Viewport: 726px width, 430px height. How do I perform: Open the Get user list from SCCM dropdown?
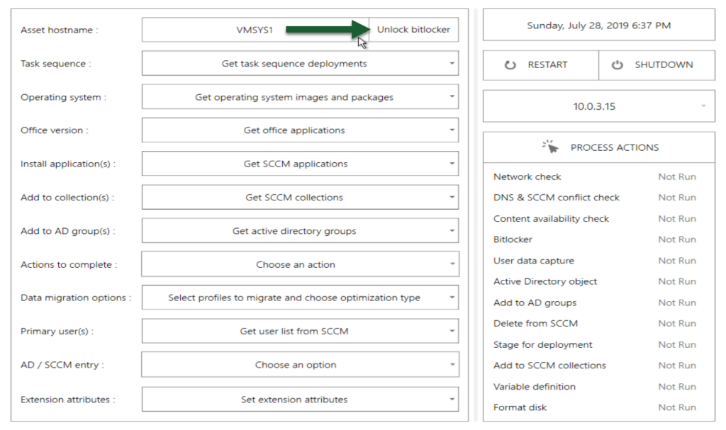[x=300, y=332]
